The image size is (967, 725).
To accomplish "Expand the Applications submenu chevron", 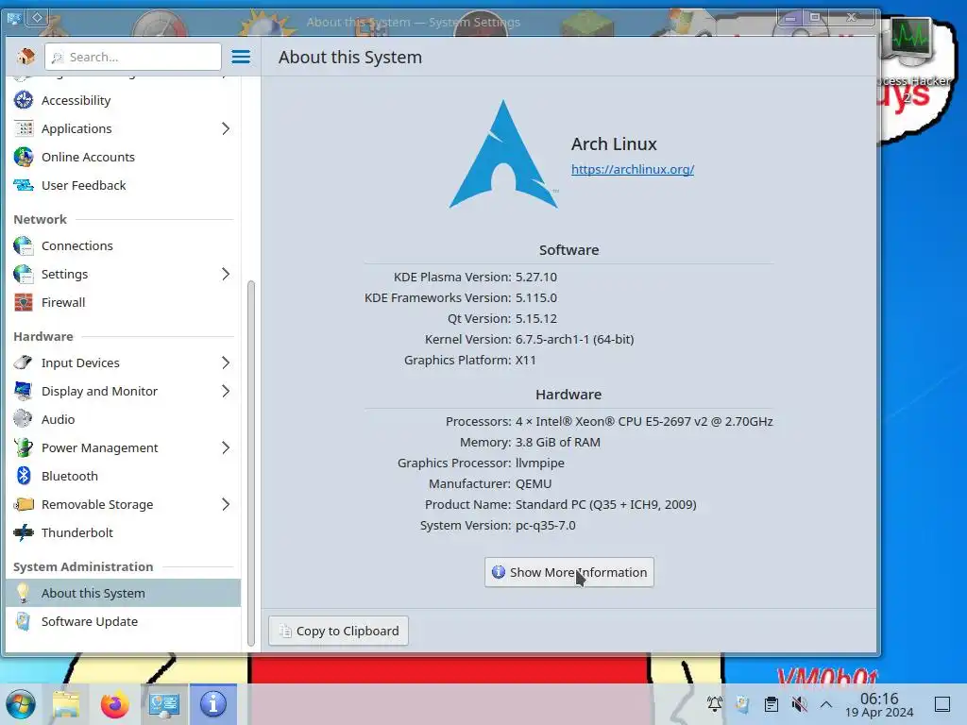I will point(226,128).
